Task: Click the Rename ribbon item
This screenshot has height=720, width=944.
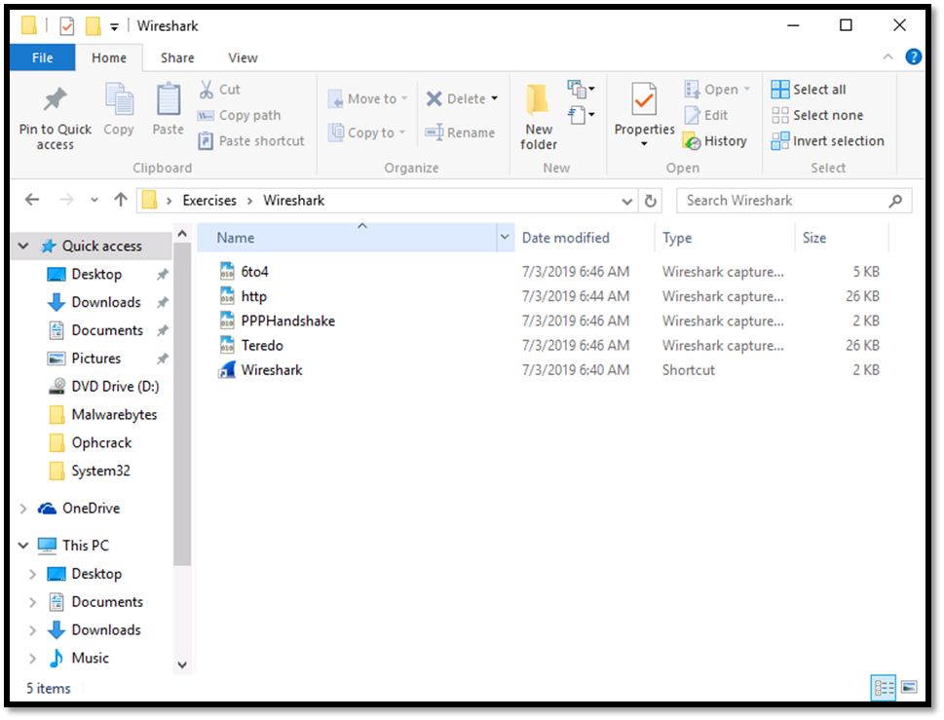Action: pyautogui.click(x=460, y=133)
